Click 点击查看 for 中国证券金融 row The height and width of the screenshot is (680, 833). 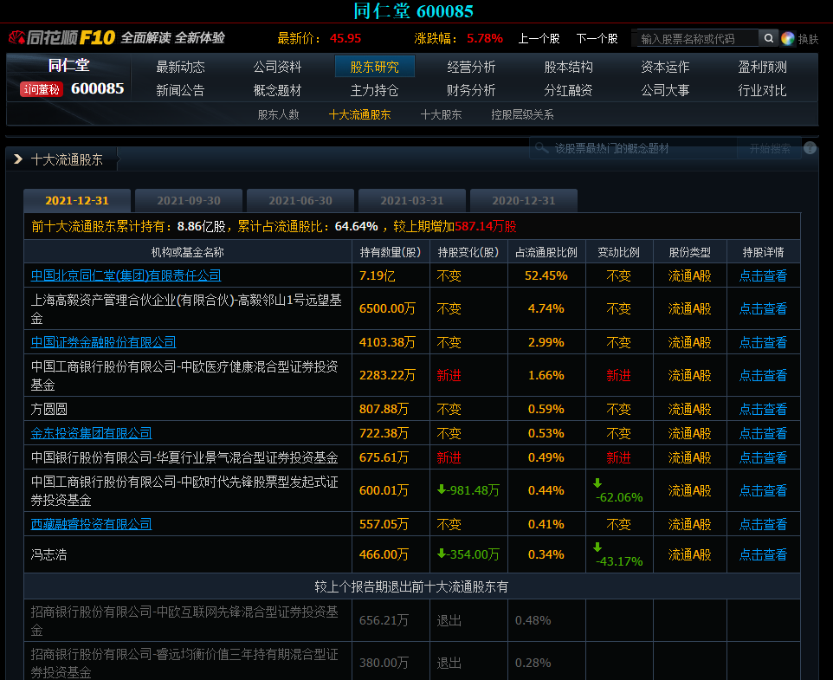(x=763, y=342)
